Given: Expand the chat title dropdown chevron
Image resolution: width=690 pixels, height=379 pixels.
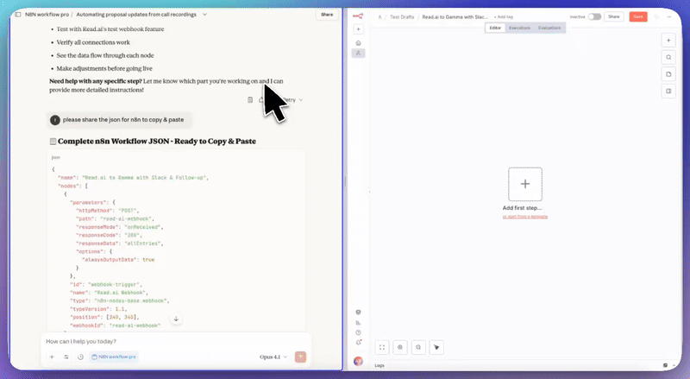Looking at the screenshot, I should click(x=204, y=15).
